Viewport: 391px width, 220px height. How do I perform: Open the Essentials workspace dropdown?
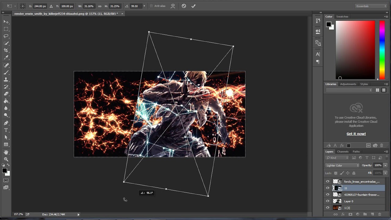[x=371, y=6]
